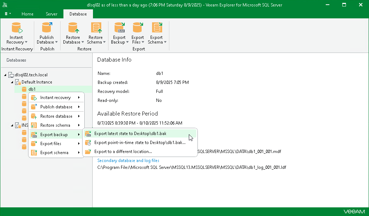Switch to the Server ribbon tab
The width and height of the screenshot is (369, 216).
click(51, 14)
